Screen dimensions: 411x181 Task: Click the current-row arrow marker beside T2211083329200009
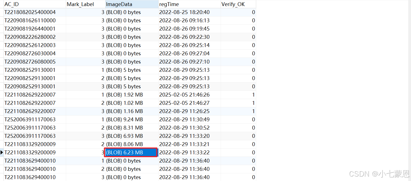point(2,152)
